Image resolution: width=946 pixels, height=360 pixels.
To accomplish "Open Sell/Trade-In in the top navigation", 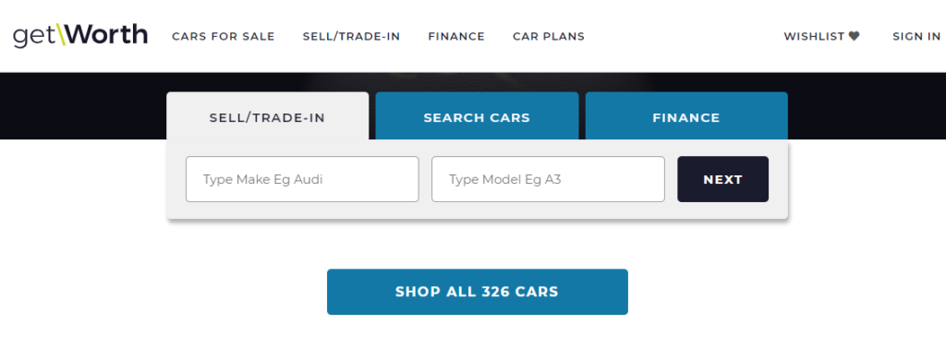I will pos(351,36).
